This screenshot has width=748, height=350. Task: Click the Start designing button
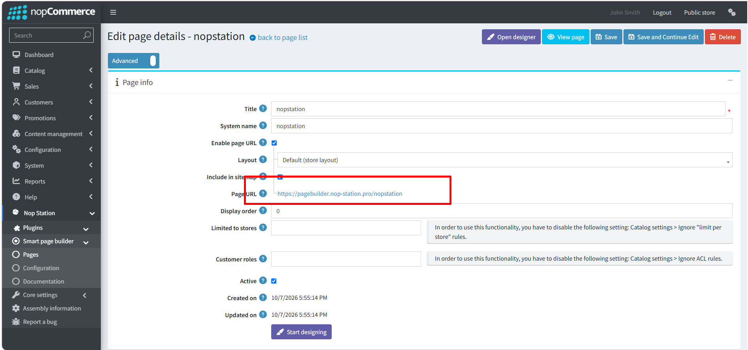(x=301, y=332)
